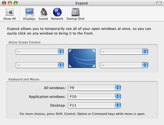Click the toolbar toggle pill button in the title bar

(159, 3)
